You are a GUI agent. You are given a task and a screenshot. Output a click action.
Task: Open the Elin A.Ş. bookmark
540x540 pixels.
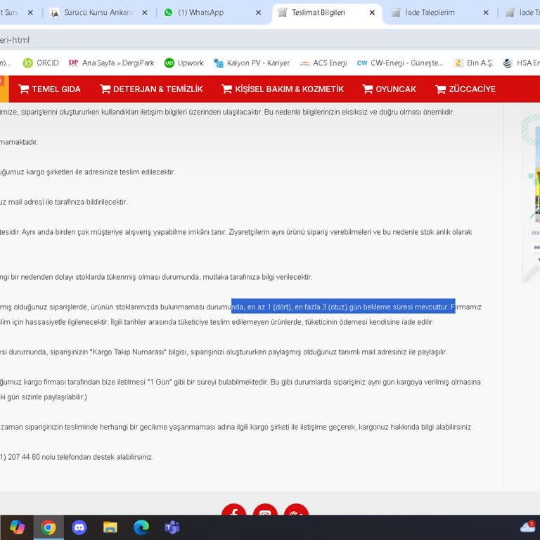click(473, 63)
